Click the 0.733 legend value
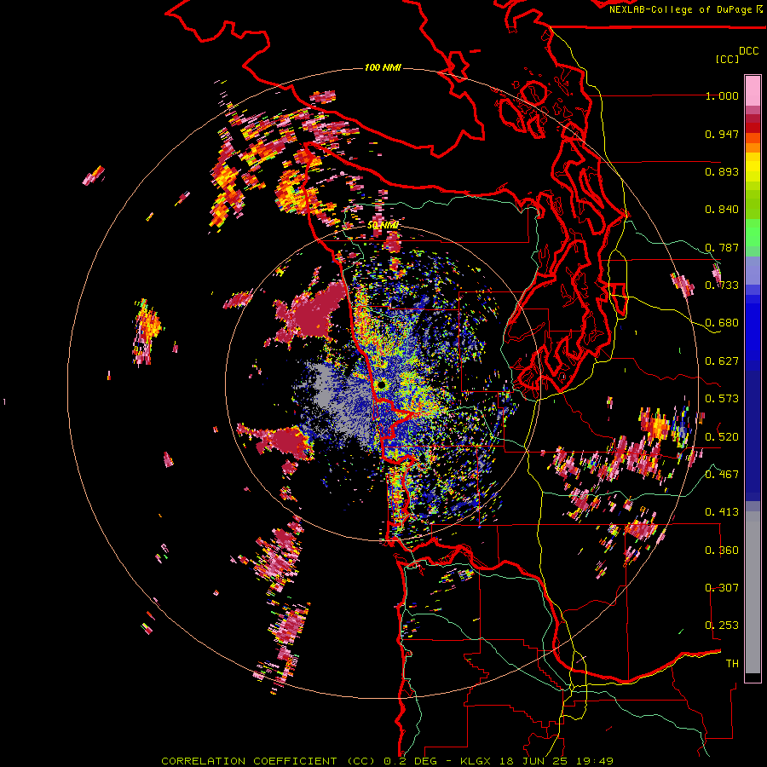Viewport: 767px width, 767px height. pyautogui.click(x=722, y=285)
